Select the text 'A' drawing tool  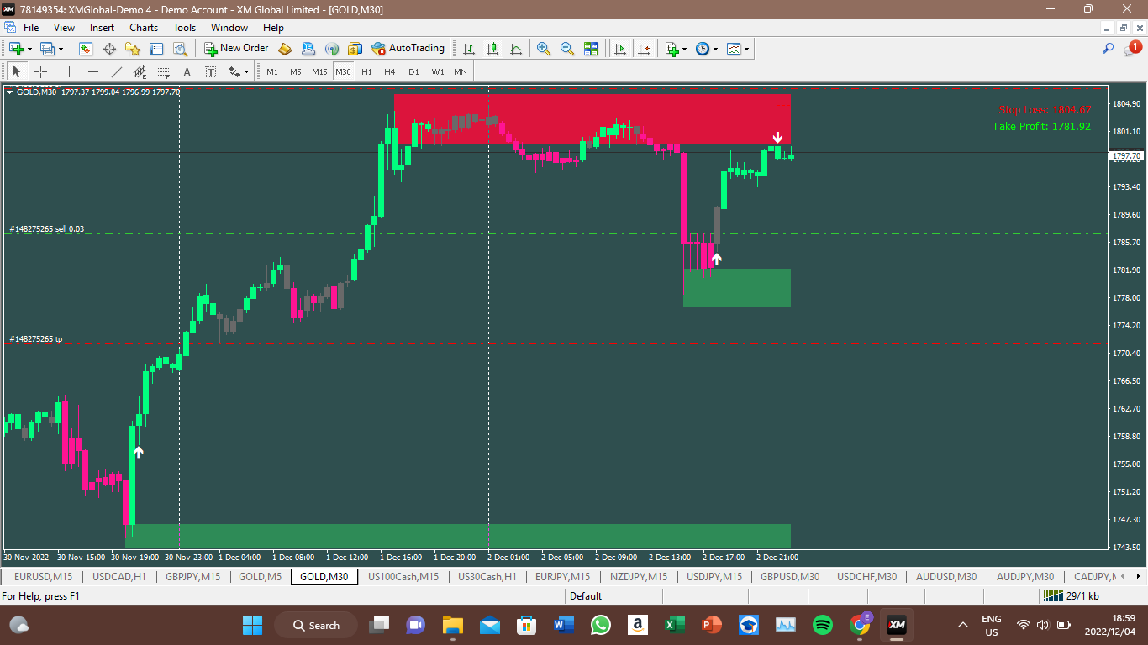click(187, 71)
